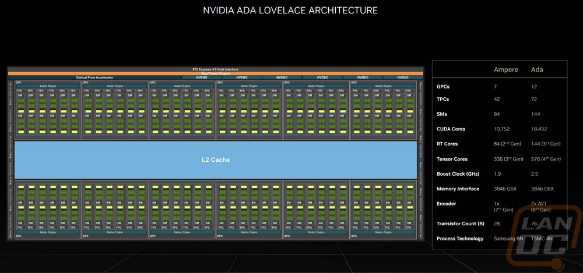Select the GigaThread Engine orange bar
Viewport: 583px width, 273px height.
pyautogui.click(x=215, y=73)
